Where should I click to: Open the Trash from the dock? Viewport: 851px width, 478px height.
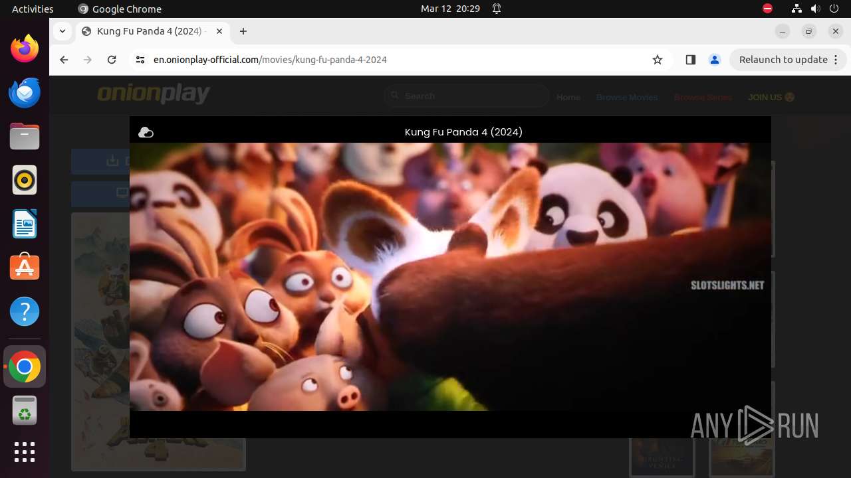(x=25, y=410)
